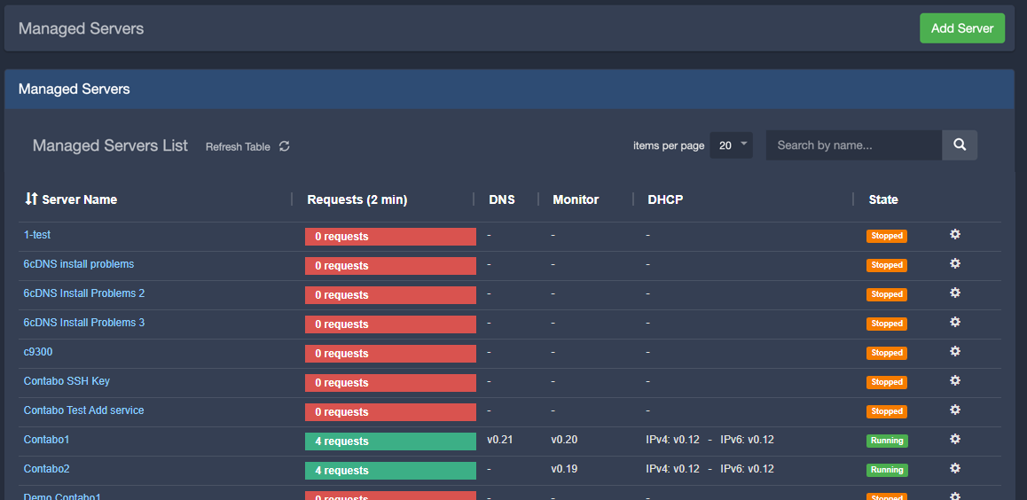Open gear settings for 1-test server
Screen dimensions: 1027x500
coord(955,235)
